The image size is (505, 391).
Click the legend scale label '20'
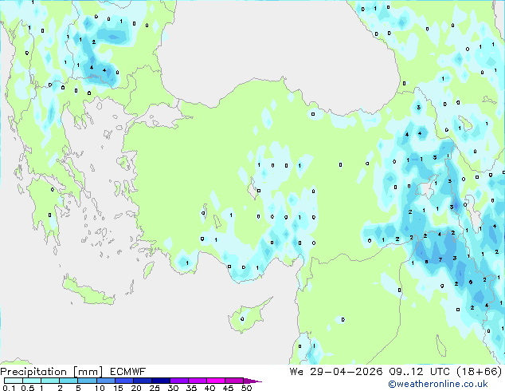click(x=136, y=388)
